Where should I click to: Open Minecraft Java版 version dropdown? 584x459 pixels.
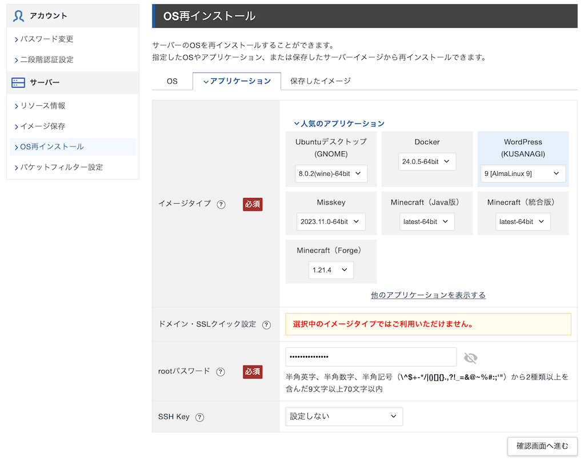pyautogui.click(x=427, y=221)
